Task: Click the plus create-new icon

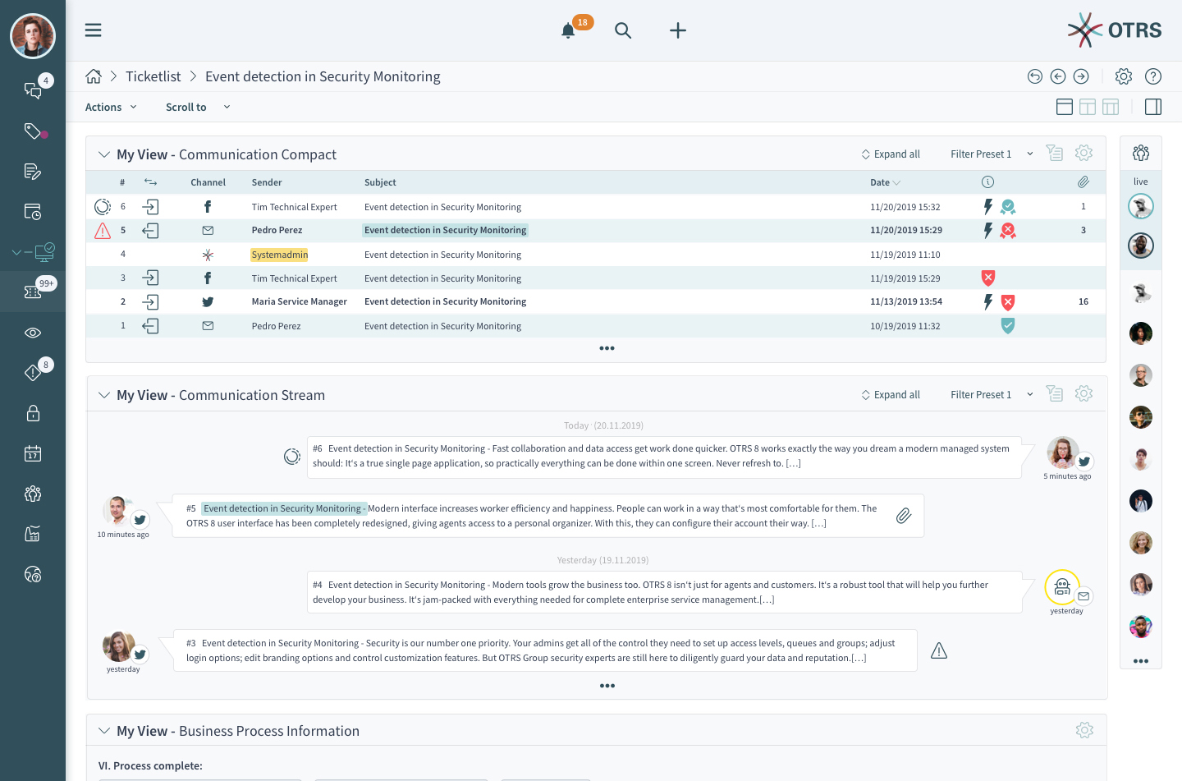Action: coord(678,30)
